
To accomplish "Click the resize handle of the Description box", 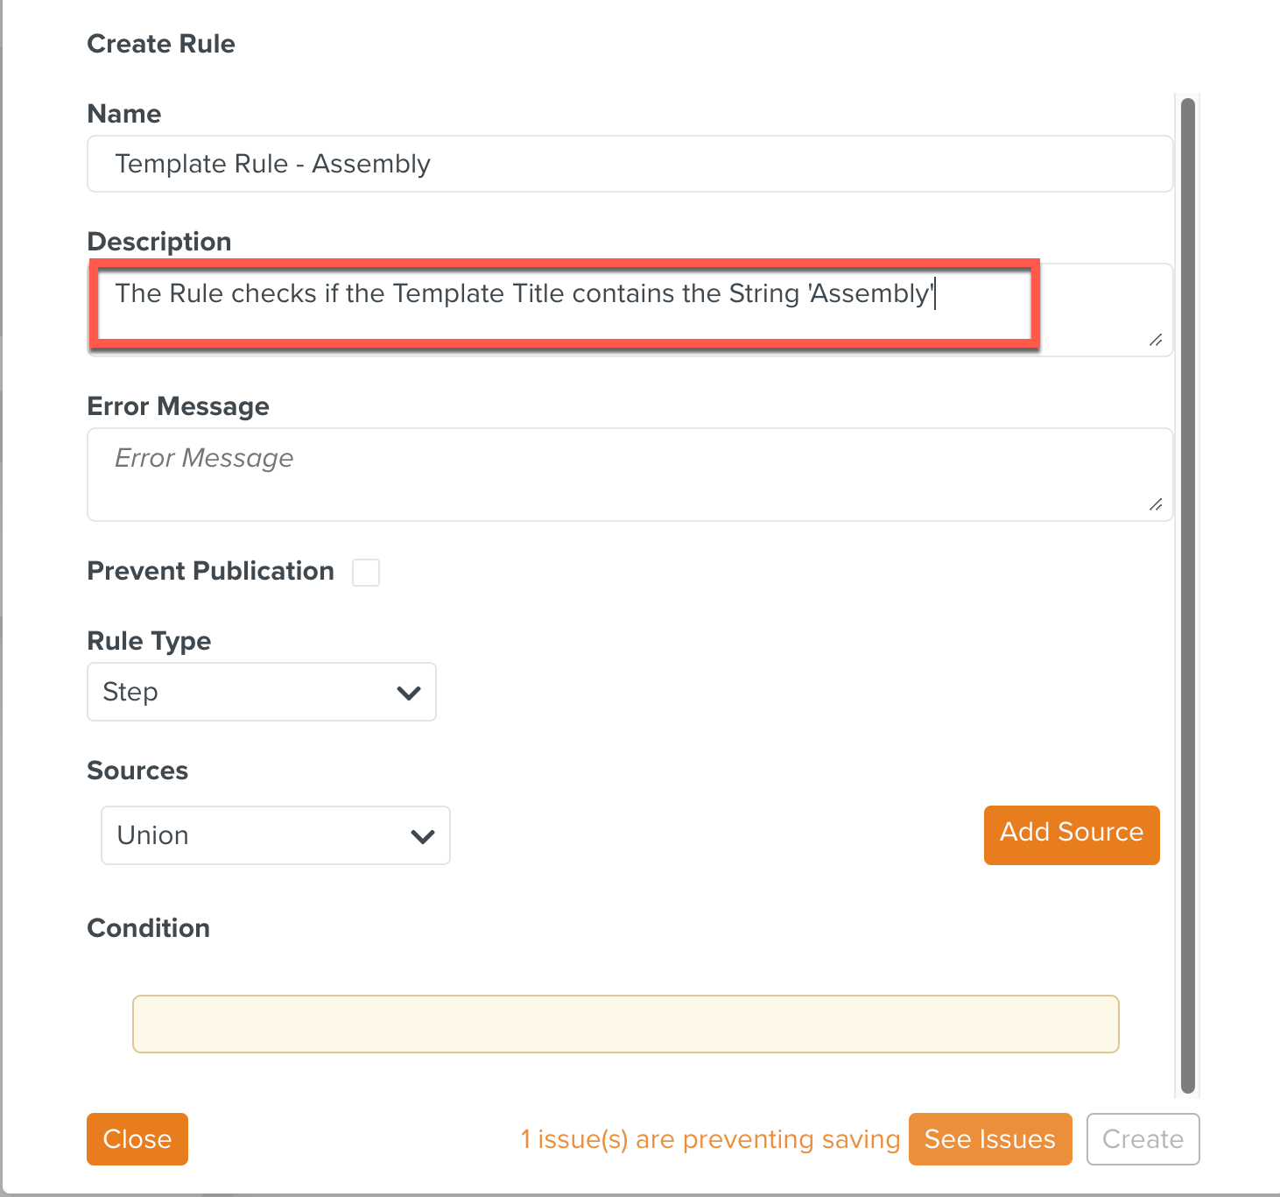I will click(x=1156, y=340).
